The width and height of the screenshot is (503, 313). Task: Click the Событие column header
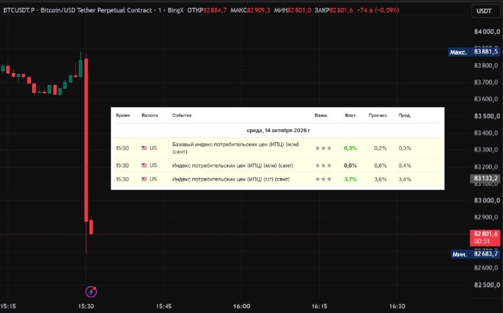182,115
